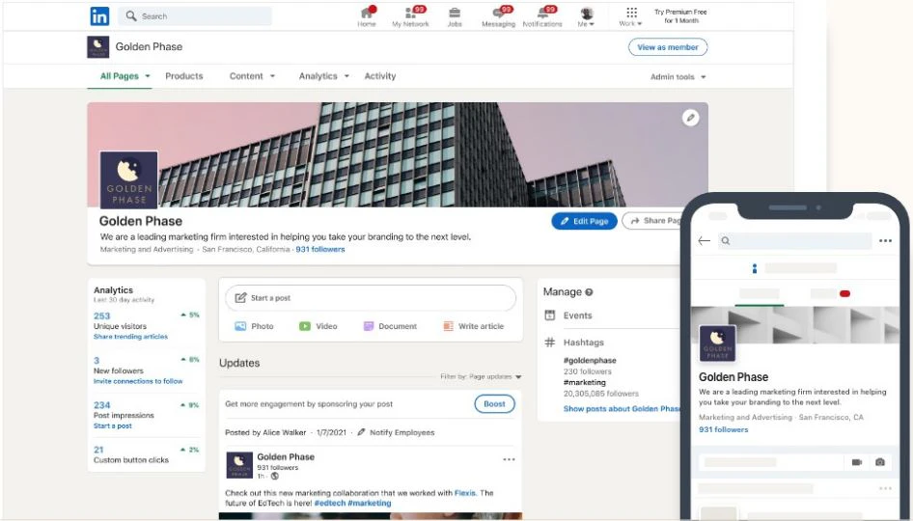Image resolution: width=913 pixels, height=521 pixels.
Task: Open the 931 followers link under tagline
Action: click(320, 249)
